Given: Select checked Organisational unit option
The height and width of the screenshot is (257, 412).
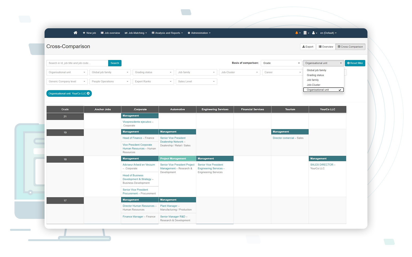Looking at the screenshot, I should click(x=323, y=90).
